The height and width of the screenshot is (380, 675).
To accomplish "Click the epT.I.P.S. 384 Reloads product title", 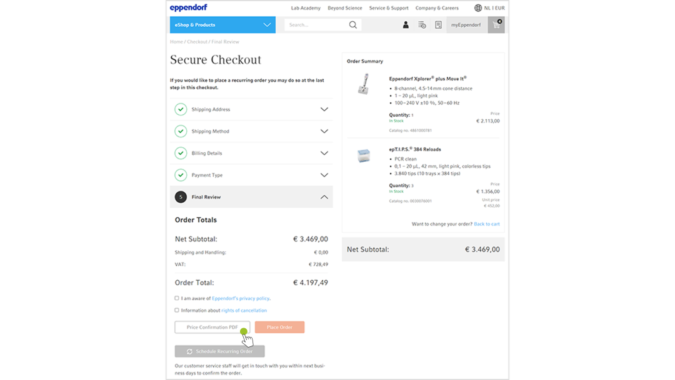I will [x=415, y=149].
